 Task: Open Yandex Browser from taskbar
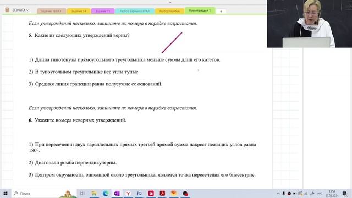(128, 193)
